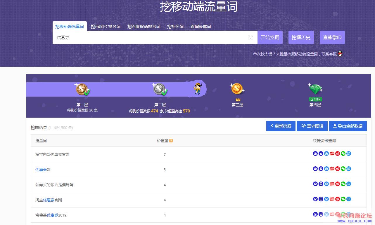
Task: Switch to 挖移动端流量词 tab
Action: pos(70,27)
